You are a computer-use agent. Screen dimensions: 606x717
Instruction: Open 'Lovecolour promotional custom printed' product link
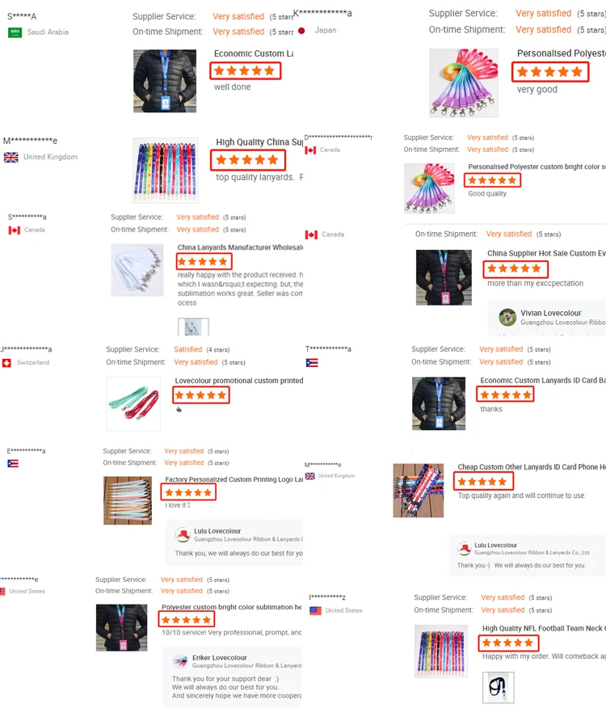(239, 381)
